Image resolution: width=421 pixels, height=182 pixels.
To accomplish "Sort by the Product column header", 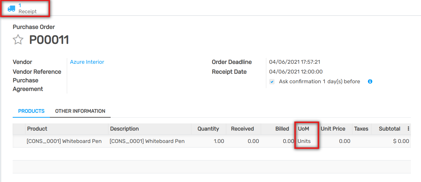I will coord(37,129).
